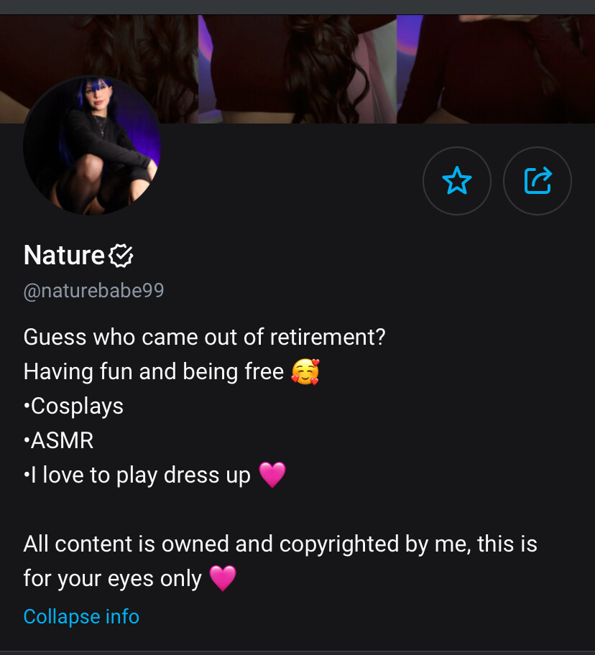The width and height of the screenshot is (595, 655).
Task: Click the 'ASMR' bullet item
Action: click(x=60, y=440)
